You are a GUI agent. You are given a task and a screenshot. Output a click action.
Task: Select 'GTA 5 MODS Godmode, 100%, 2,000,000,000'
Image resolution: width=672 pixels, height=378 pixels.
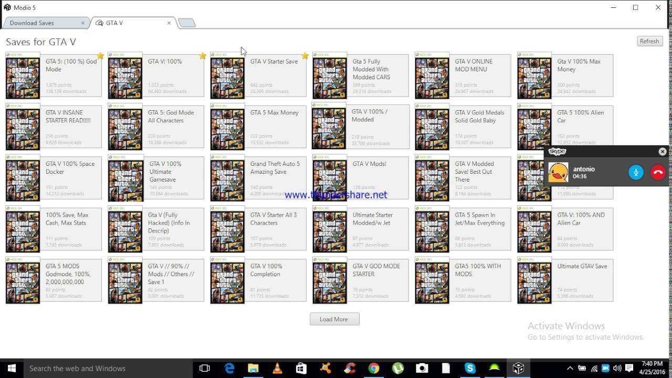point(54,280)
